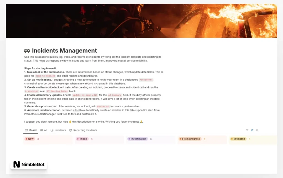
Task: Click the 'AI Meeting Notes' inline code
Action: [x=57, y=91]
